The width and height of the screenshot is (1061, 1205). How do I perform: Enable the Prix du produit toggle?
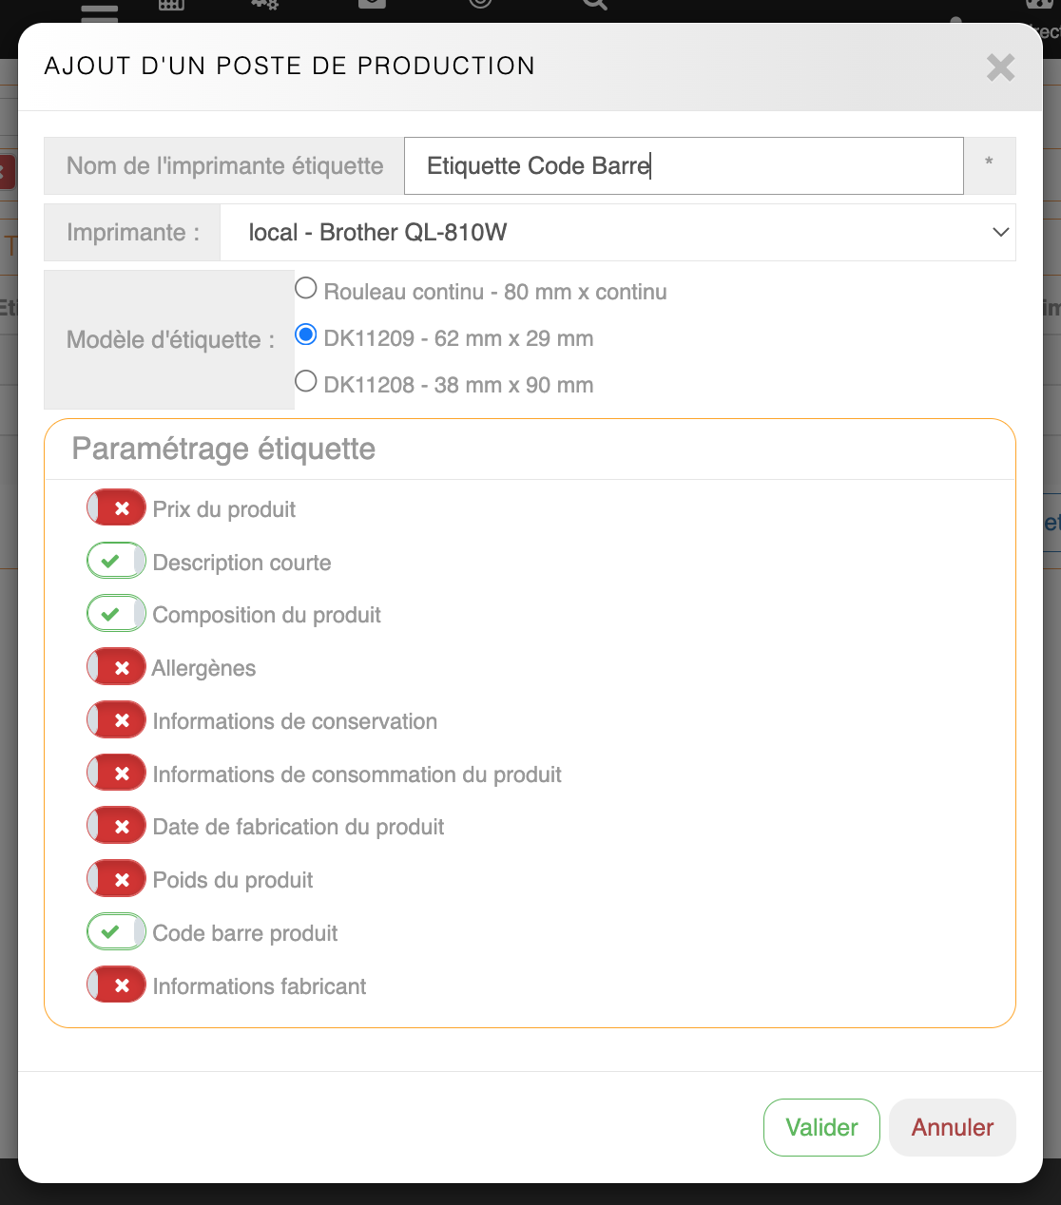[x=116, y=508]
